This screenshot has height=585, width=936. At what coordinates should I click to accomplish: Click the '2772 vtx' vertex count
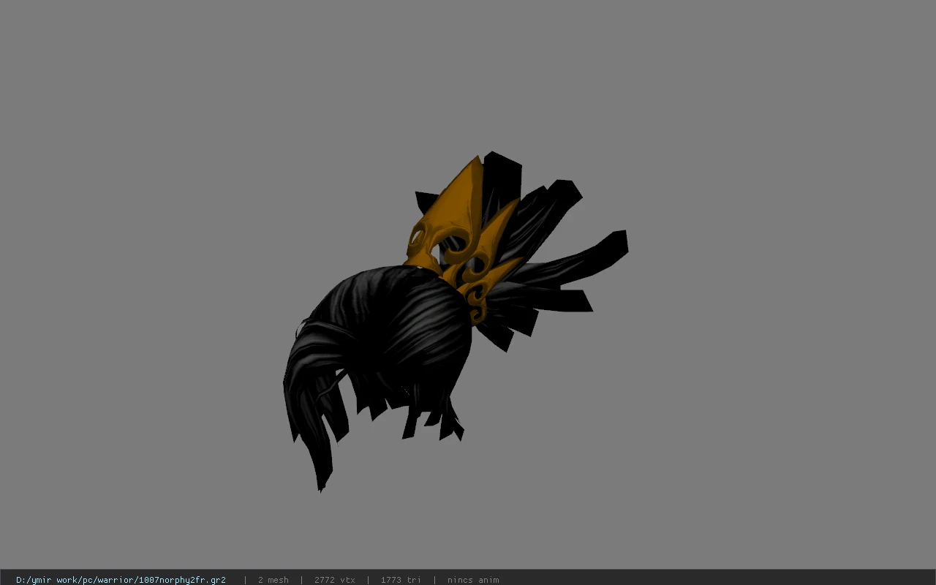(334, 580)
